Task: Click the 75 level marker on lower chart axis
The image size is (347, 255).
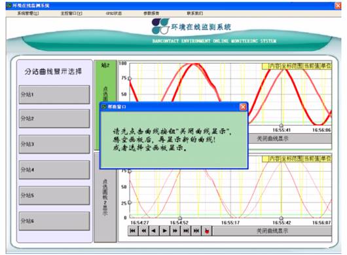Action: 130,171
